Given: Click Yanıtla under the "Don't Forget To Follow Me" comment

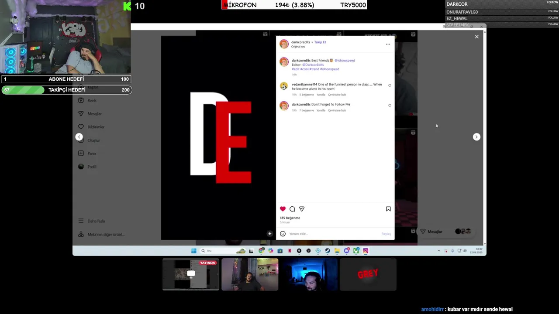Looking at the screenshot, I should point(321,110).
